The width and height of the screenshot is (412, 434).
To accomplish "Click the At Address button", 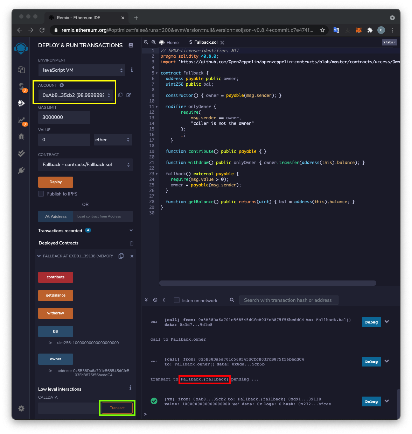I will click(56, 216).
